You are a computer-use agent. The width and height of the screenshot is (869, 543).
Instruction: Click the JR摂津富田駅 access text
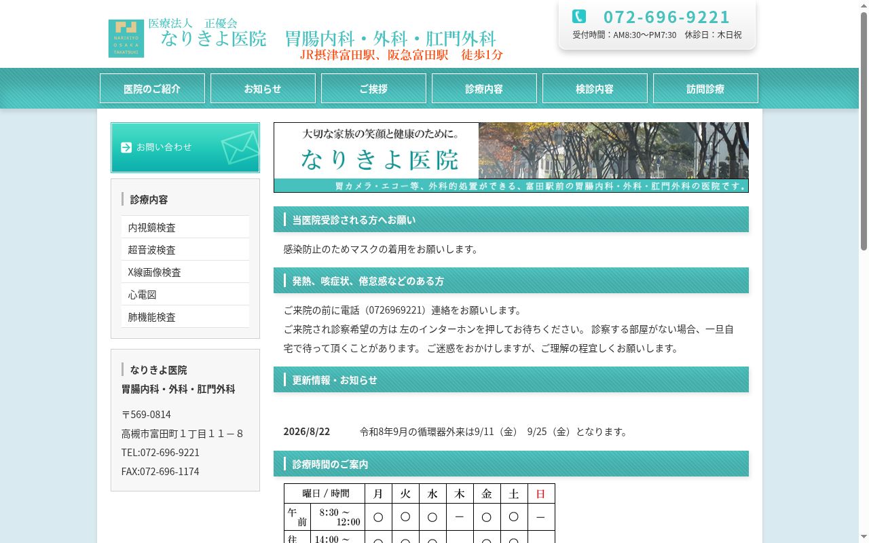tap(401, 55)
